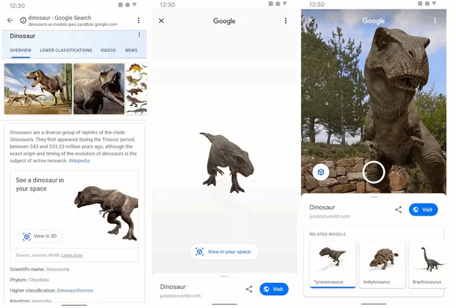Viewport: 456px width, 308px height.
Task: Switch to 3D object view using cube icon
Action: pyautogui.click(x=321, y=172)
